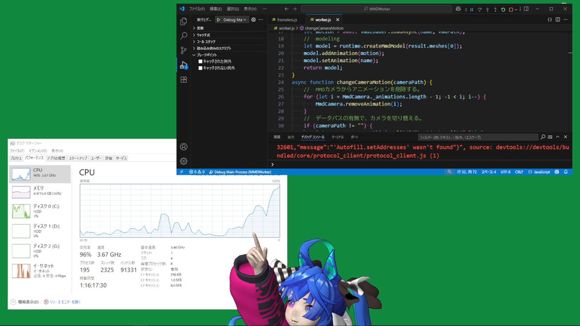Select イーサネット in Task Manager
This screenshot has height=326, width=580.
point(40,270)
